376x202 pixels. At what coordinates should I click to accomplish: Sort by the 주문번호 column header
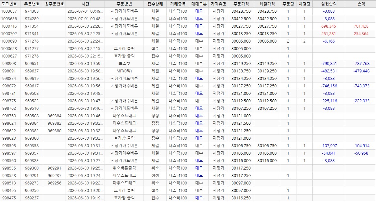[31, 4]
